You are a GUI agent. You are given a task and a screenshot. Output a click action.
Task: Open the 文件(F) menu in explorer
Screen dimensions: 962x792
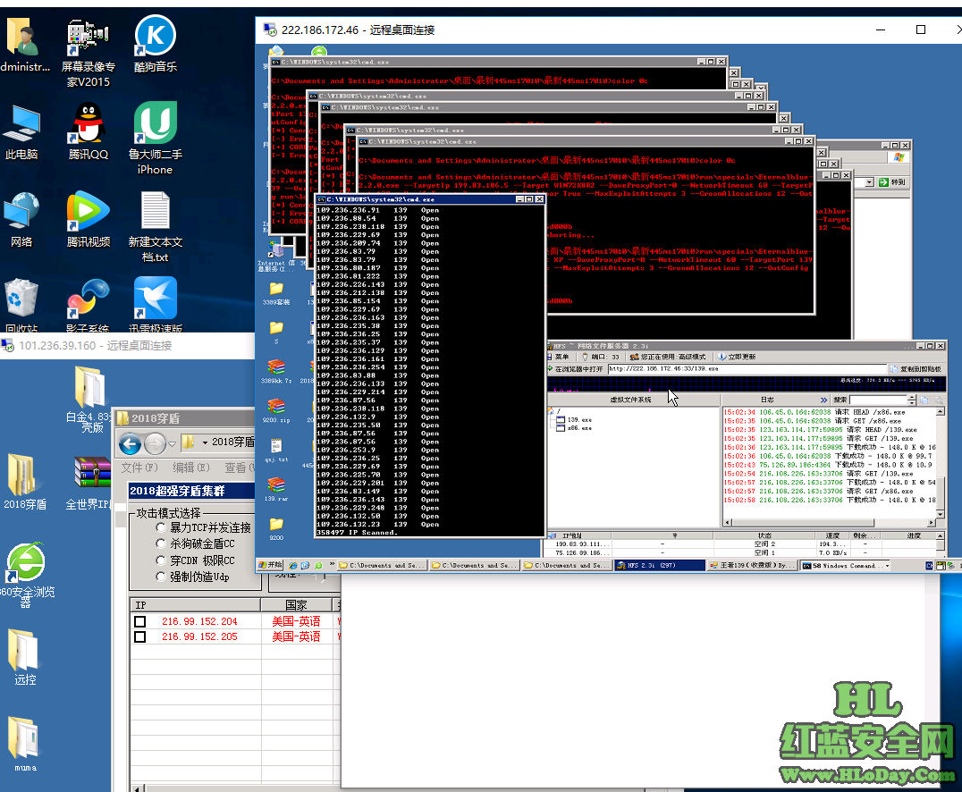click(139, 468)
